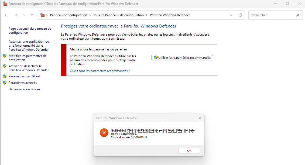Close the Pare-feu Windows Defender error dialog
305x165 pixels.
pos(200,118)
